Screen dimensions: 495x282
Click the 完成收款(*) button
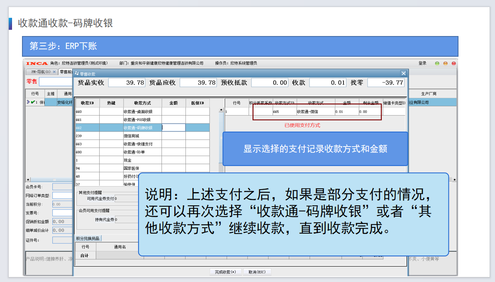225,272
